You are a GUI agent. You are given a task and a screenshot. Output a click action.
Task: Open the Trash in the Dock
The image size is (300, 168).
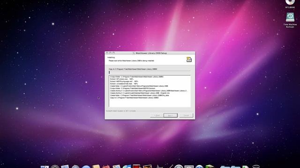[256, 167]
